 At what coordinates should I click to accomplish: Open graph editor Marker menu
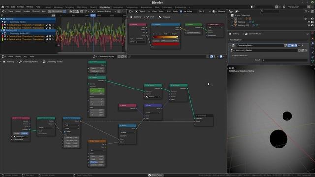pyautogui.click(x=26, y=11)
